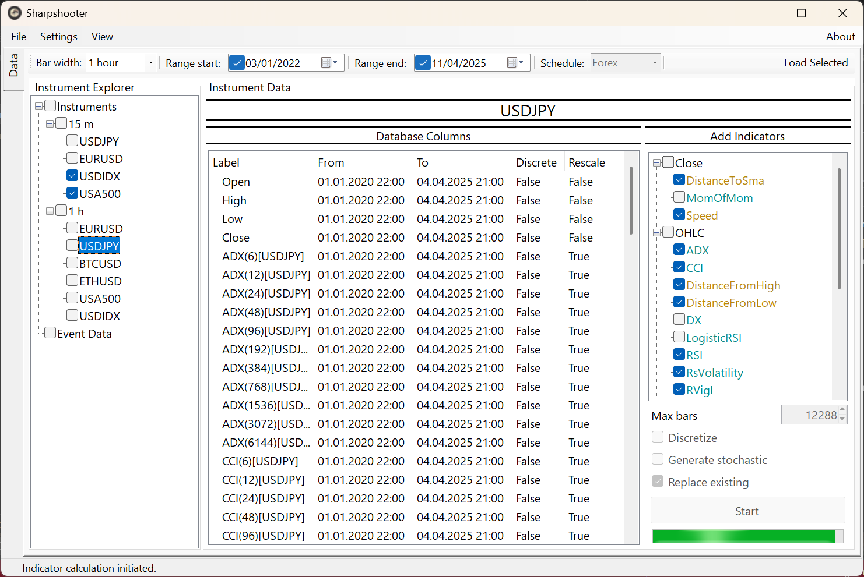
Task: Click the RSI indicator label
Action: pos(694,355)
